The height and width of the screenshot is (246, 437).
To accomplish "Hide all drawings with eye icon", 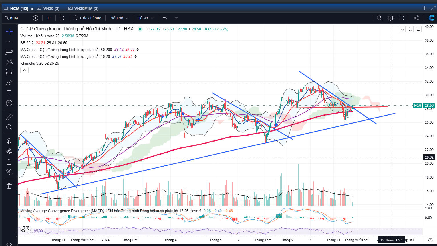I will 9,172.
